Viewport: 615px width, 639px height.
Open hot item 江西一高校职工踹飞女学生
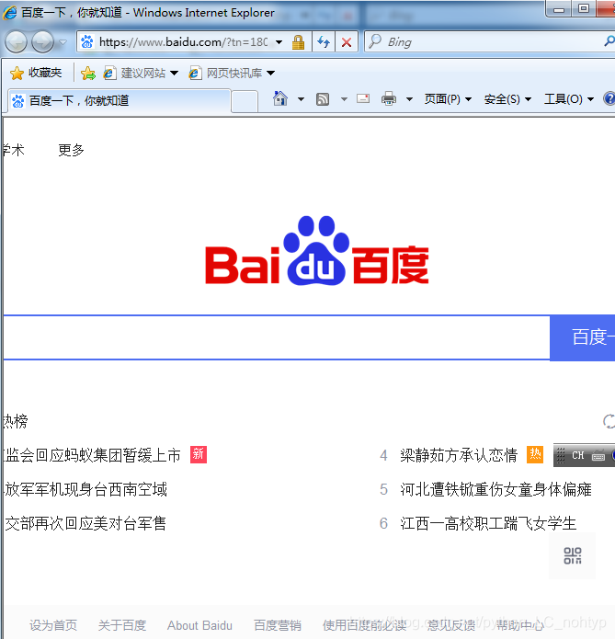(x=488, y=523)
